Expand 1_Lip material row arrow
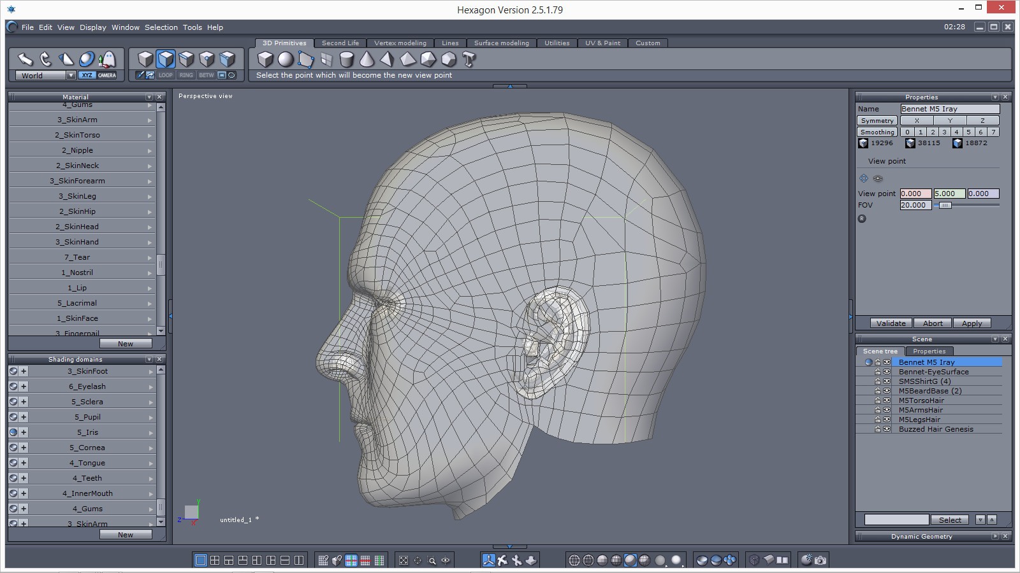Viewport: 1020px width, 573px height. click(x=150, y=288)
